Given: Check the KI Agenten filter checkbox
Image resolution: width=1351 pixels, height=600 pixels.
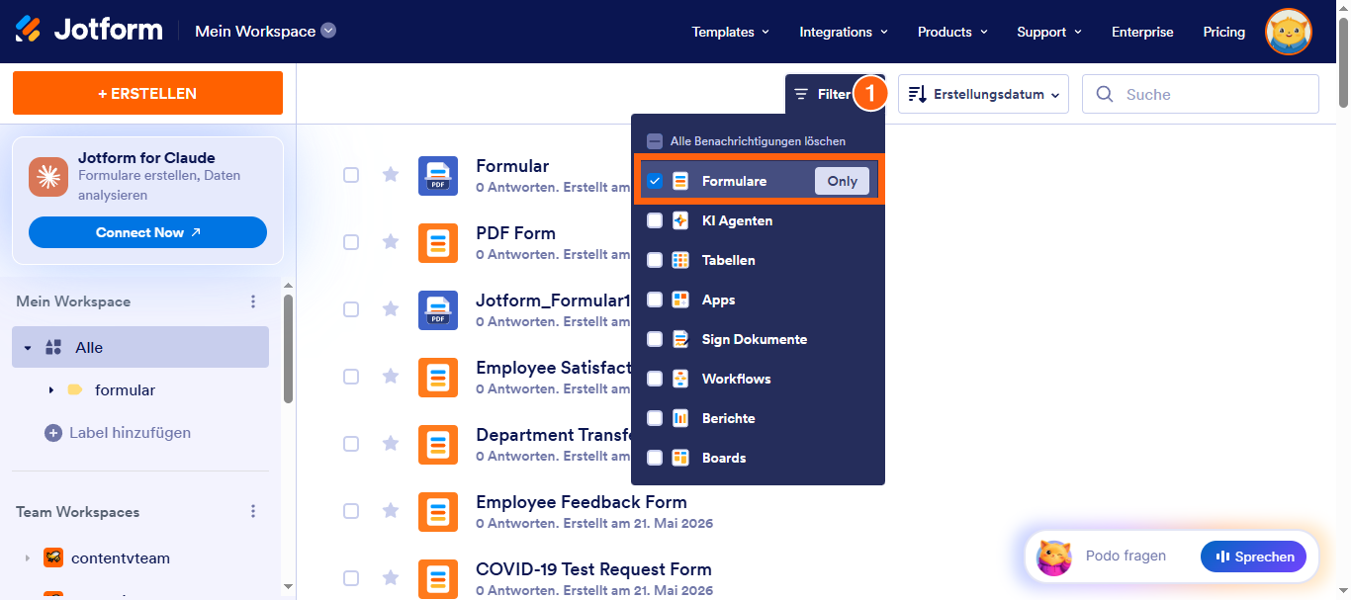Looking at the screenshot, I should tap(655, 220).
